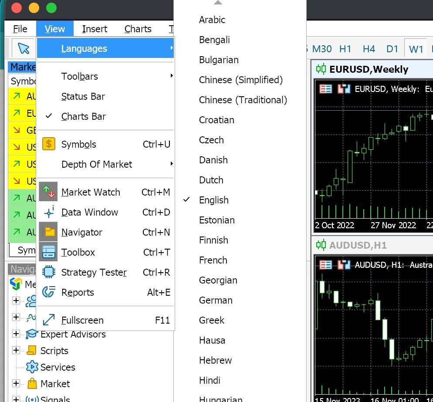Screen dimensions: 433x402
Task: Choose French from the language list
Action: point(213,260)
